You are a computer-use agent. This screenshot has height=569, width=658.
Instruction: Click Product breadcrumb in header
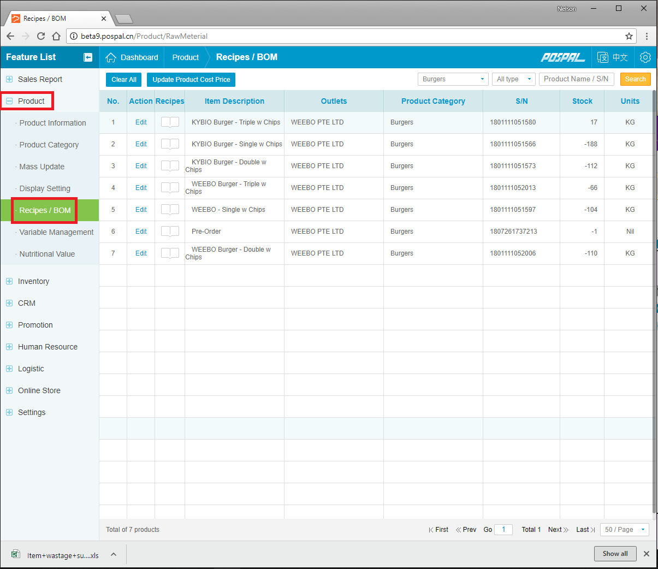click(x=186, y=57)
